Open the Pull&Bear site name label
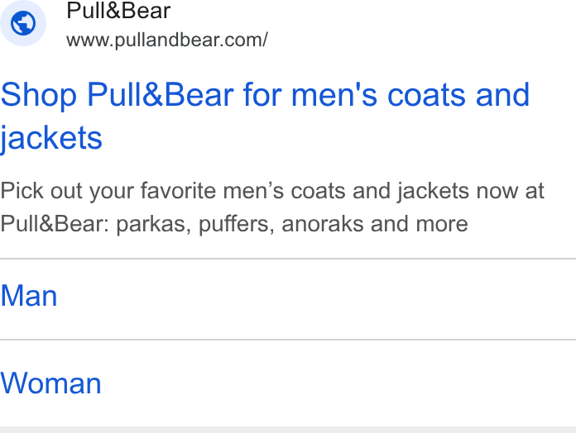Viewport: 576px width, 433px height. pos(118,11)
